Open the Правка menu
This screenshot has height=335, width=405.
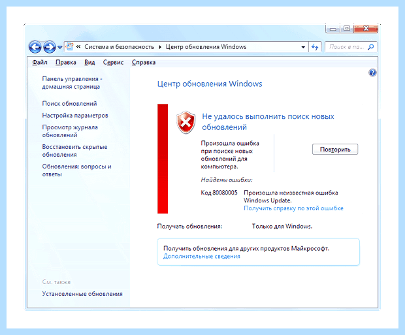click(x=66, y=63)
